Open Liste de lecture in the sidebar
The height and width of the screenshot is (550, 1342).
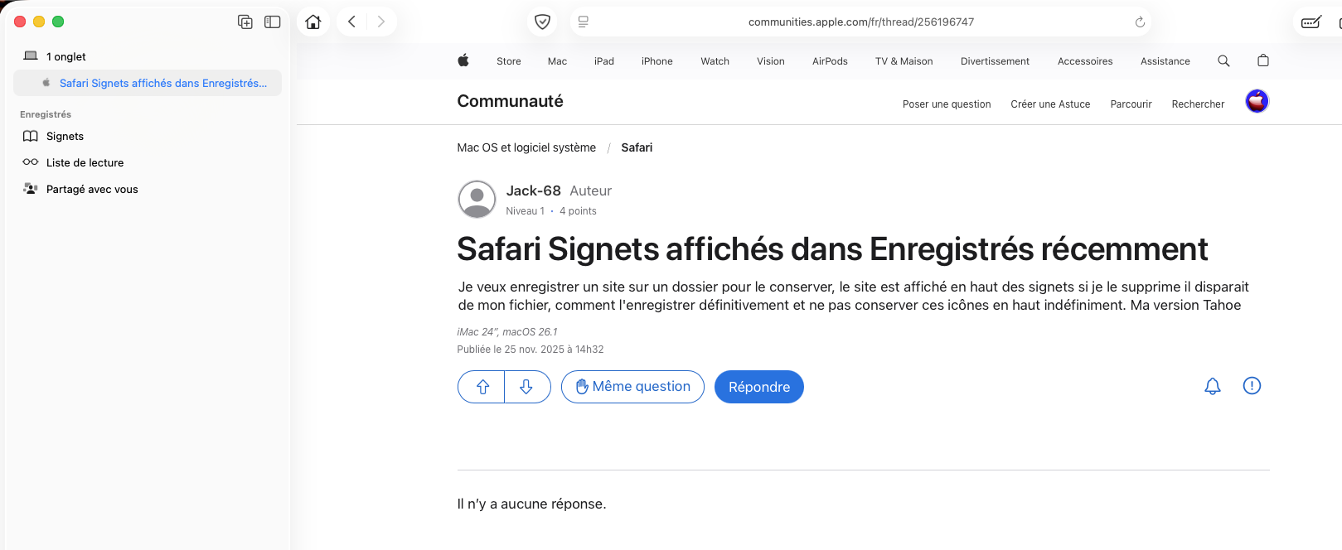[85, 163]
